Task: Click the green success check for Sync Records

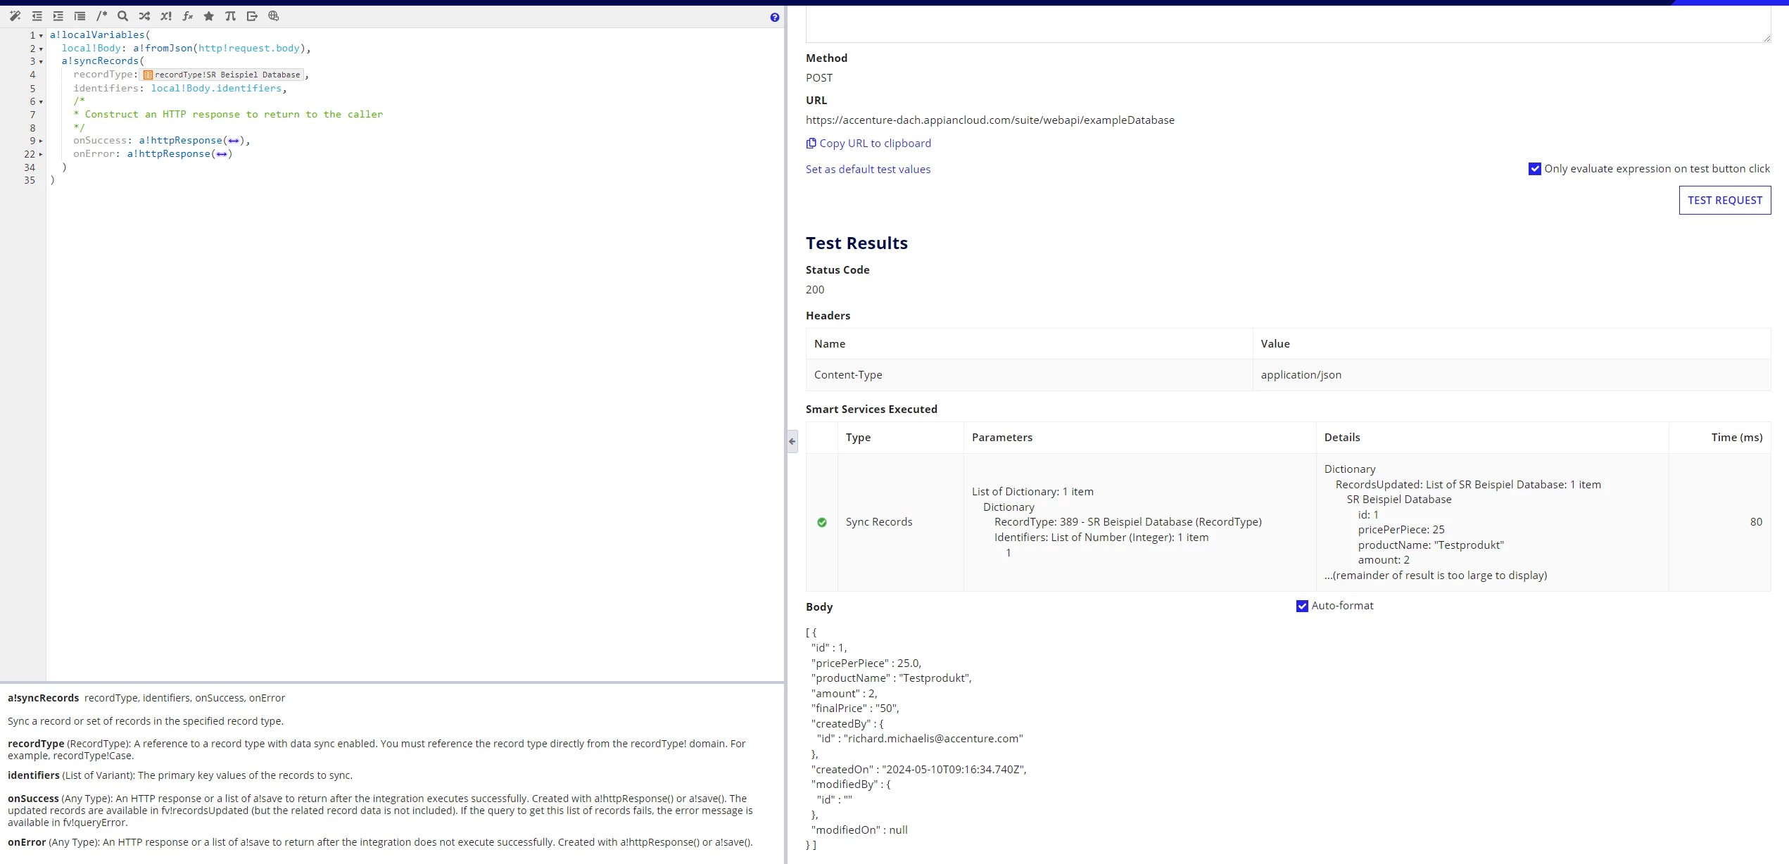Action: 822,522
